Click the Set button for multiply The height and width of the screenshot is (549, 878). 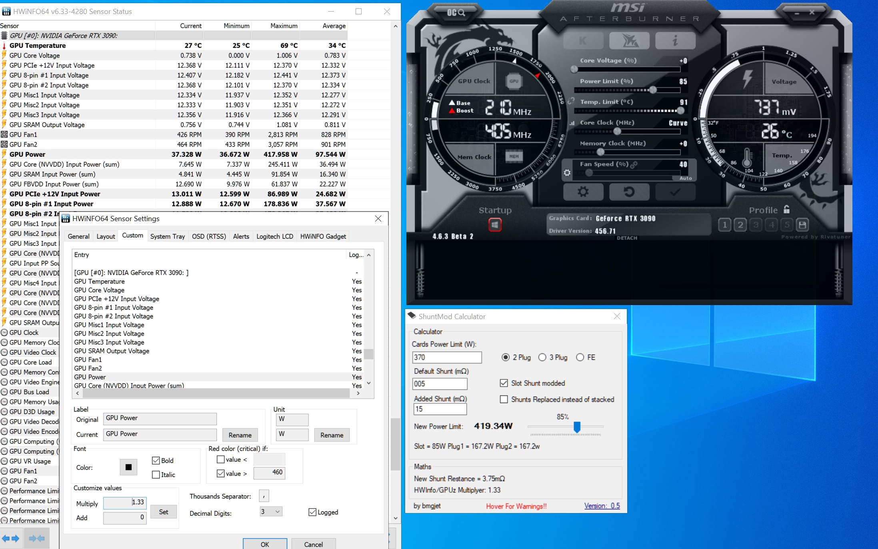(163, 512)
